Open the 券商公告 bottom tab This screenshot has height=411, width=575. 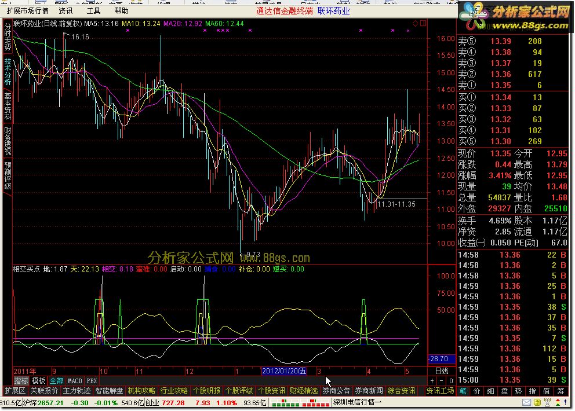click(x=337, y=391)
